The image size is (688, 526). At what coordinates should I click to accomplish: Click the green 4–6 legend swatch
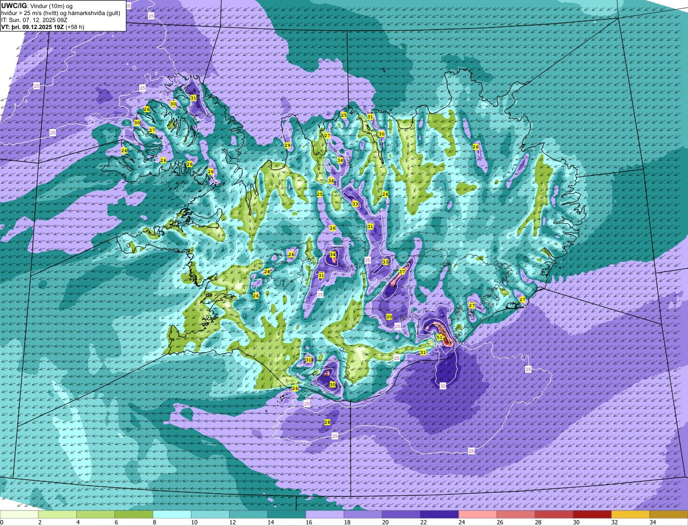click(96, 515)
